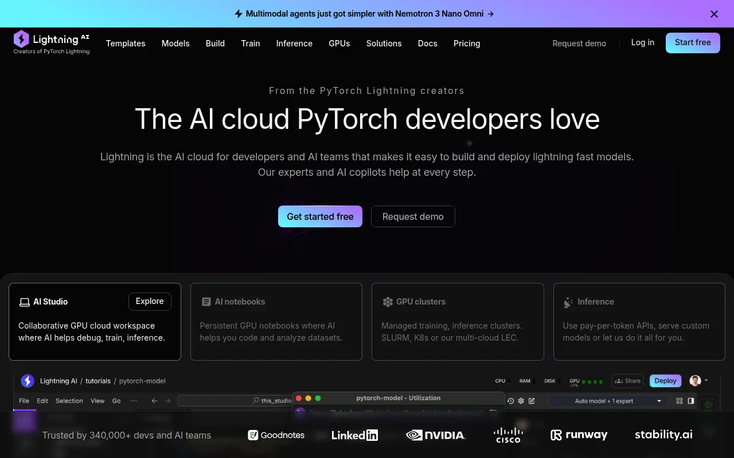
Task: Open the Build menu
Action: pos(215,44)
